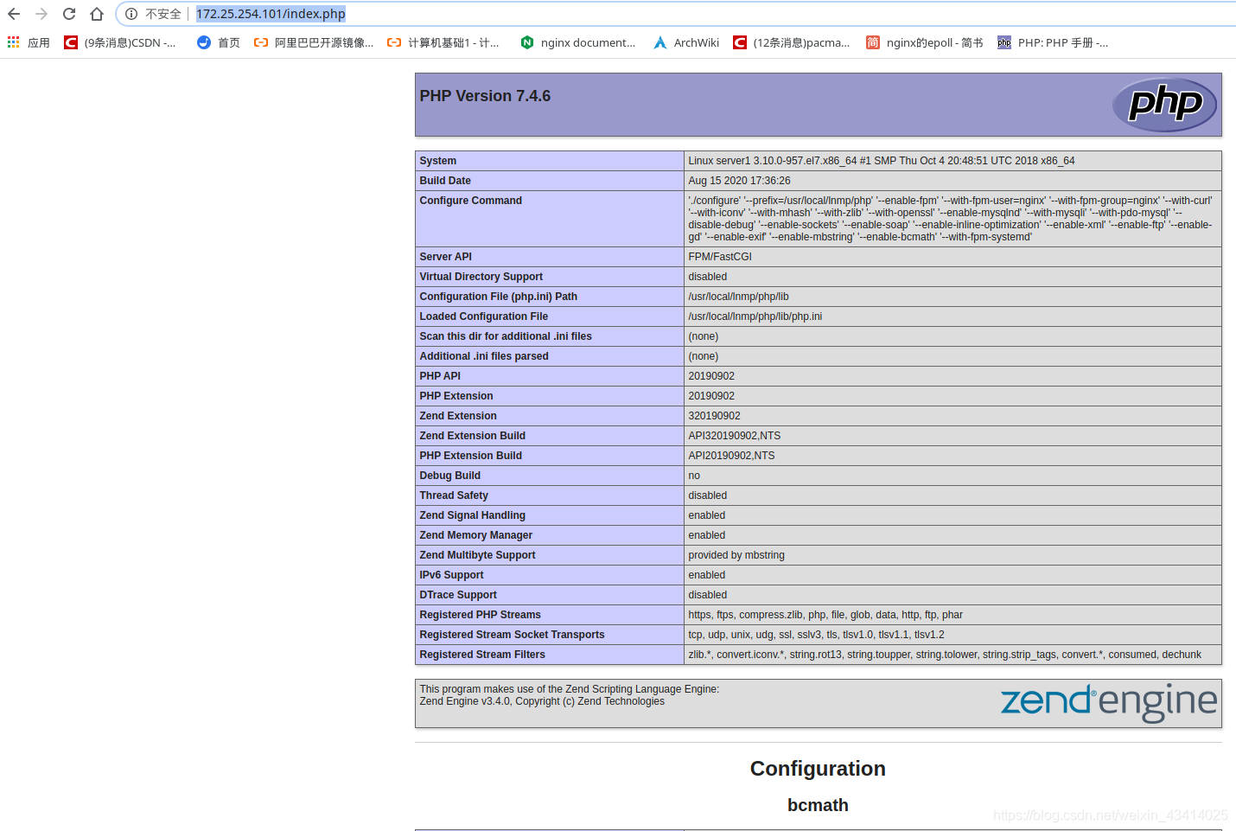
Task: Click the Zend Engine logo
Action: 1109,702
